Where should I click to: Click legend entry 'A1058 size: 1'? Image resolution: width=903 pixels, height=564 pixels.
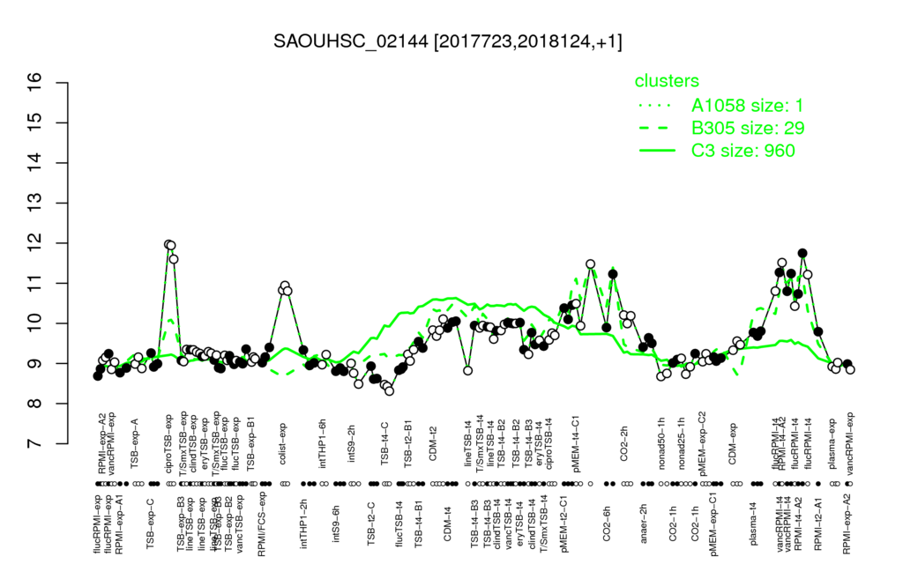pyautogui.click(x=747, y=106)
